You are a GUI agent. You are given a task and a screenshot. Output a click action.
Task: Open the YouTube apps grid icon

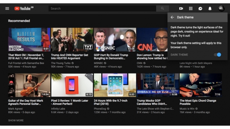tap(190, 9)
